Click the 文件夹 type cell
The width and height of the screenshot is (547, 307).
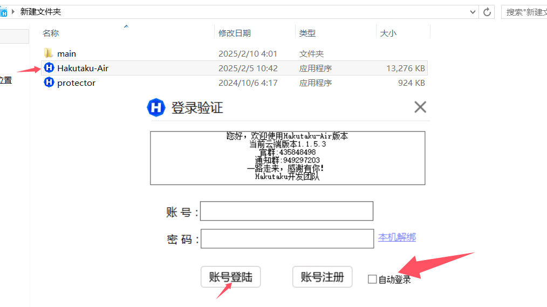coord(311,54)
